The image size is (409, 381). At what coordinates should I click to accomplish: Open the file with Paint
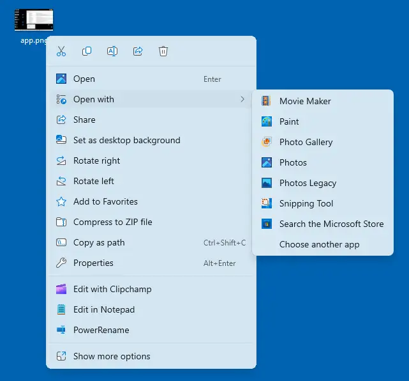click(x=323, y=121)
